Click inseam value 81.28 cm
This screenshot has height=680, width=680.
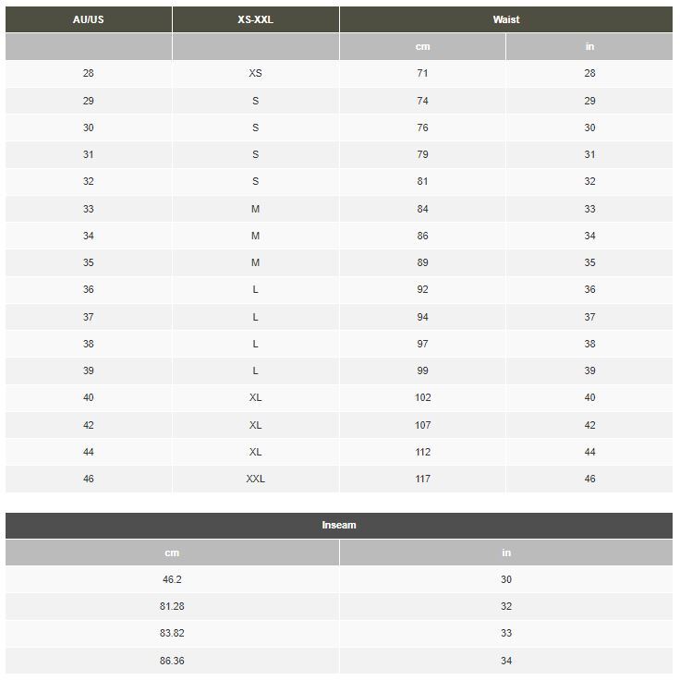click(172, 606)
